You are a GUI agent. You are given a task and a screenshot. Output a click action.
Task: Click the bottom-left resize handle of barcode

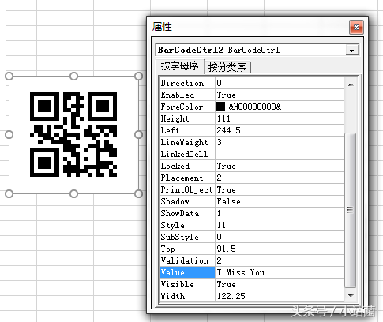click(9, 194)
